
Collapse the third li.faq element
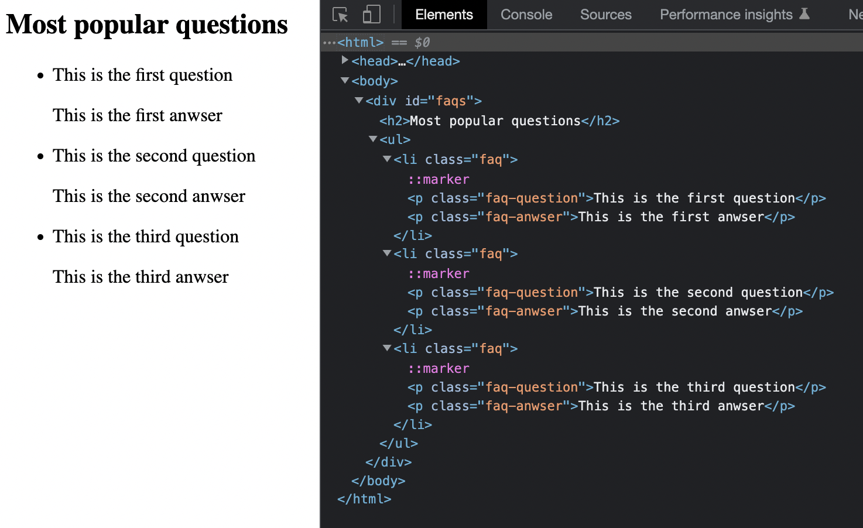coord(387,348)
